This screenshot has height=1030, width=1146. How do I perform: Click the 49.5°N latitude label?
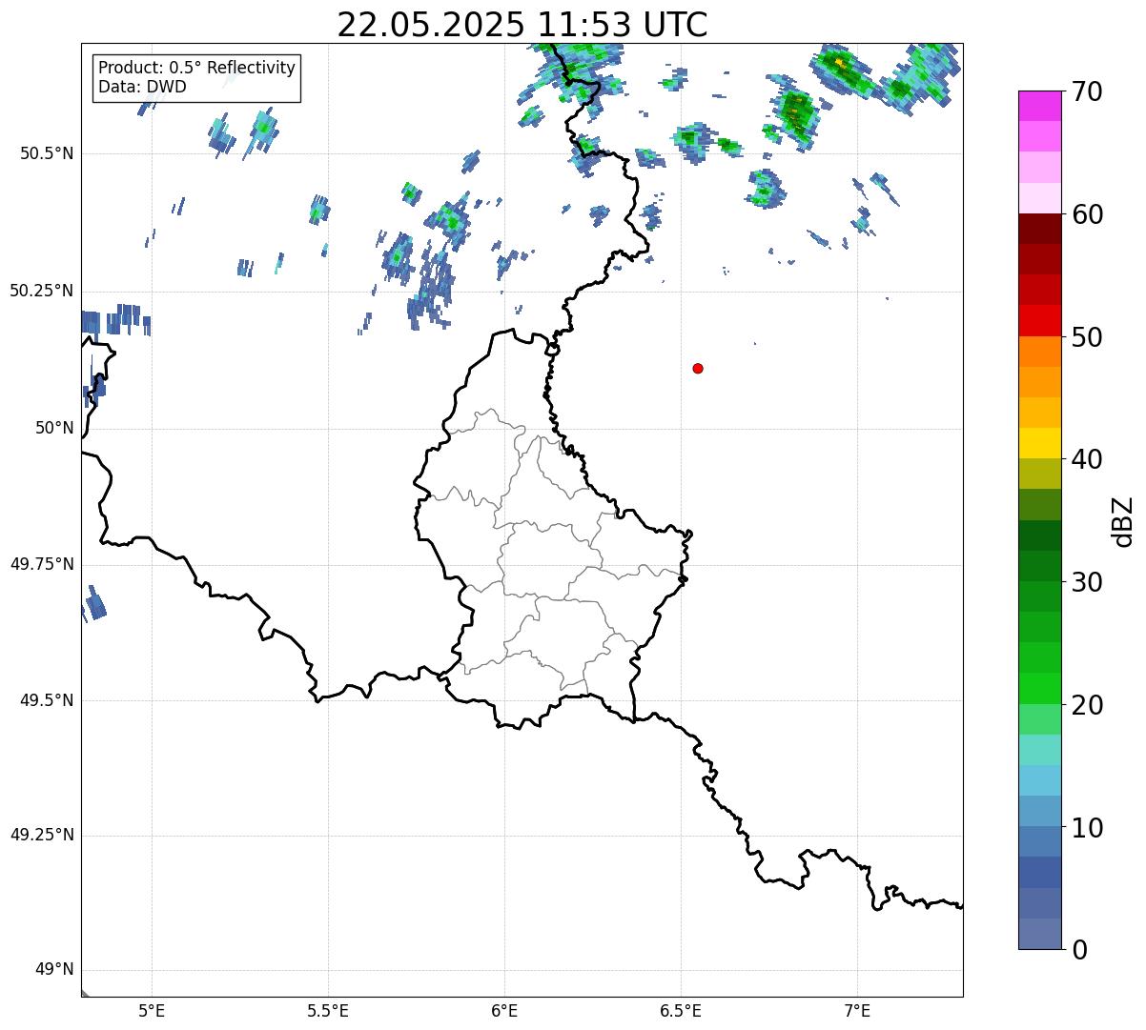click(x=47, y=700)
